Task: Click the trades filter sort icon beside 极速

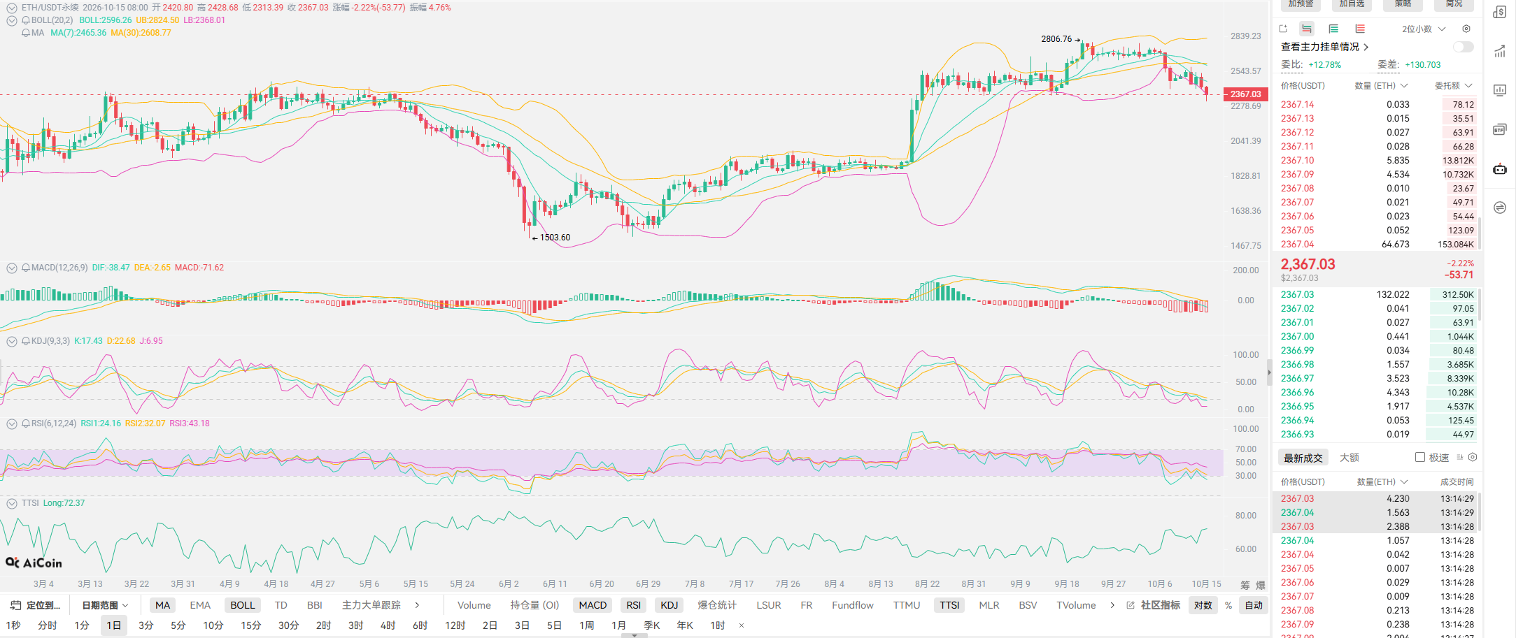Action: (1459, 457)
